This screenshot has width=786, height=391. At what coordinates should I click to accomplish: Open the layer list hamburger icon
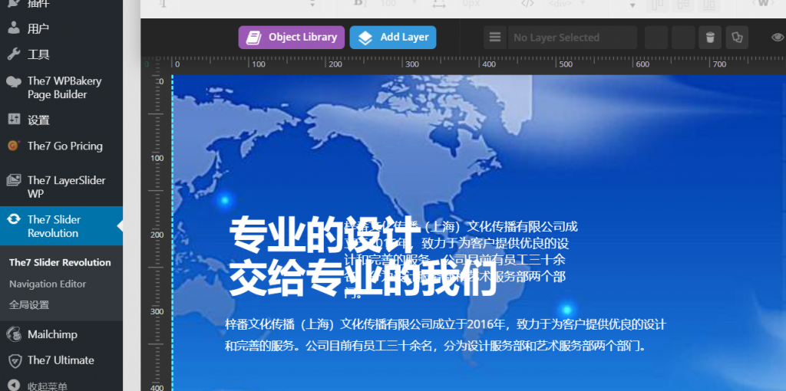[x=495, y=38]
